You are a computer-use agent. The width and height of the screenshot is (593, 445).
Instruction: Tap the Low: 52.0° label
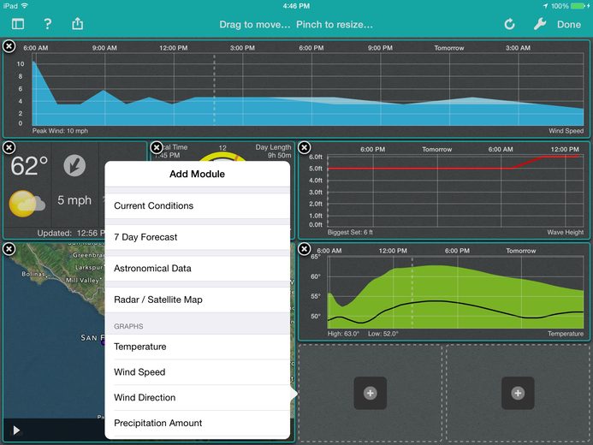[383, 334]
